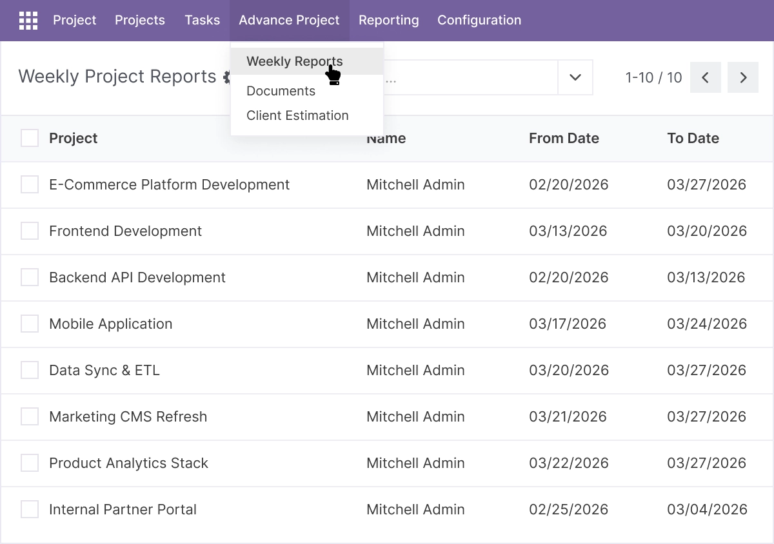Open the apps grid home menu
The width and height of the screenshot is (774, 544).
[28, 21]
